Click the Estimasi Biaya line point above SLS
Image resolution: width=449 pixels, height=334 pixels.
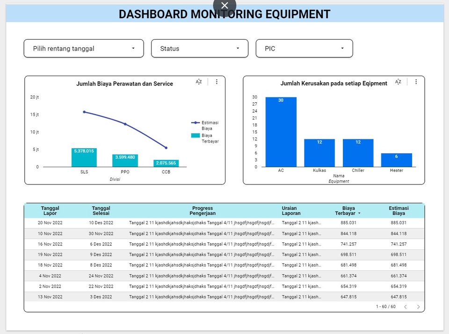point(84,112)
